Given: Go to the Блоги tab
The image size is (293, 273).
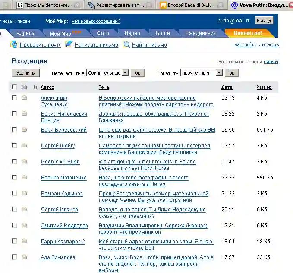Looking at the screenshot, I should pyautogui.click(x=163, y=33).
